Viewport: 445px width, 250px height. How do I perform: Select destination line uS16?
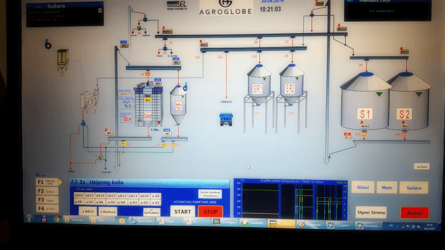pos(79,195)
